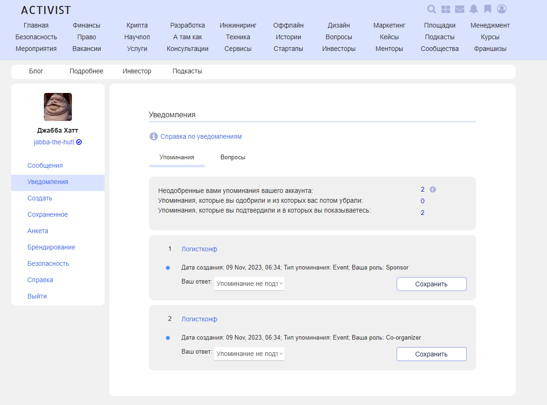The image size is (547, 405).
Task: Select the Упоминания tab
Action: (x=177, y=157)
